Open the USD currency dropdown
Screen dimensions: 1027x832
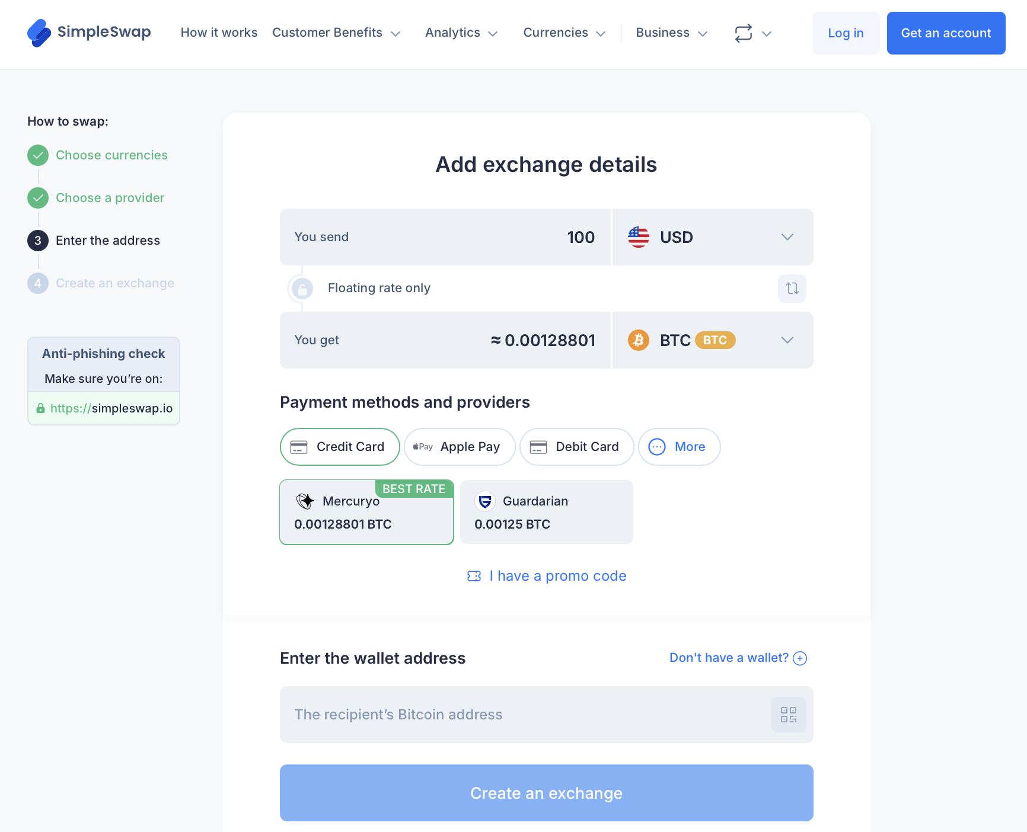pos(712,237)
